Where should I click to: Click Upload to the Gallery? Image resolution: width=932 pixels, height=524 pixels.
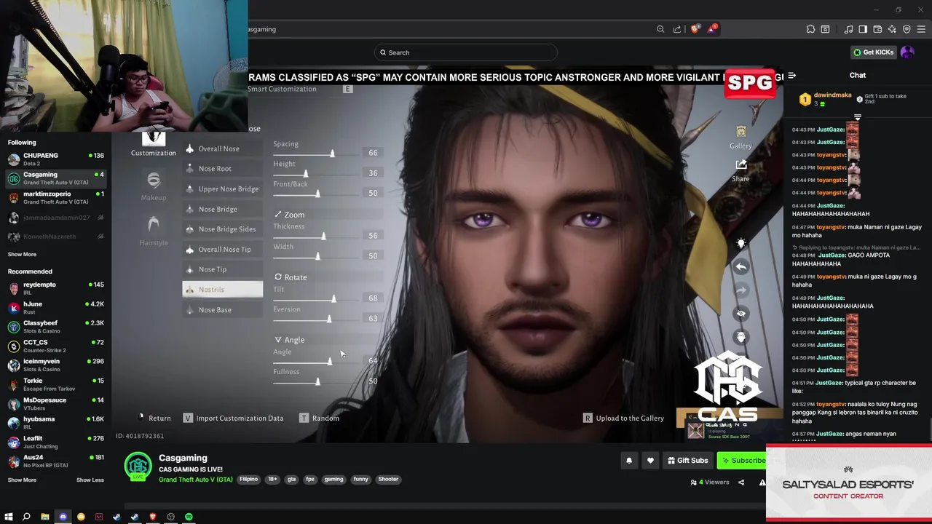(x=623, y=418)
